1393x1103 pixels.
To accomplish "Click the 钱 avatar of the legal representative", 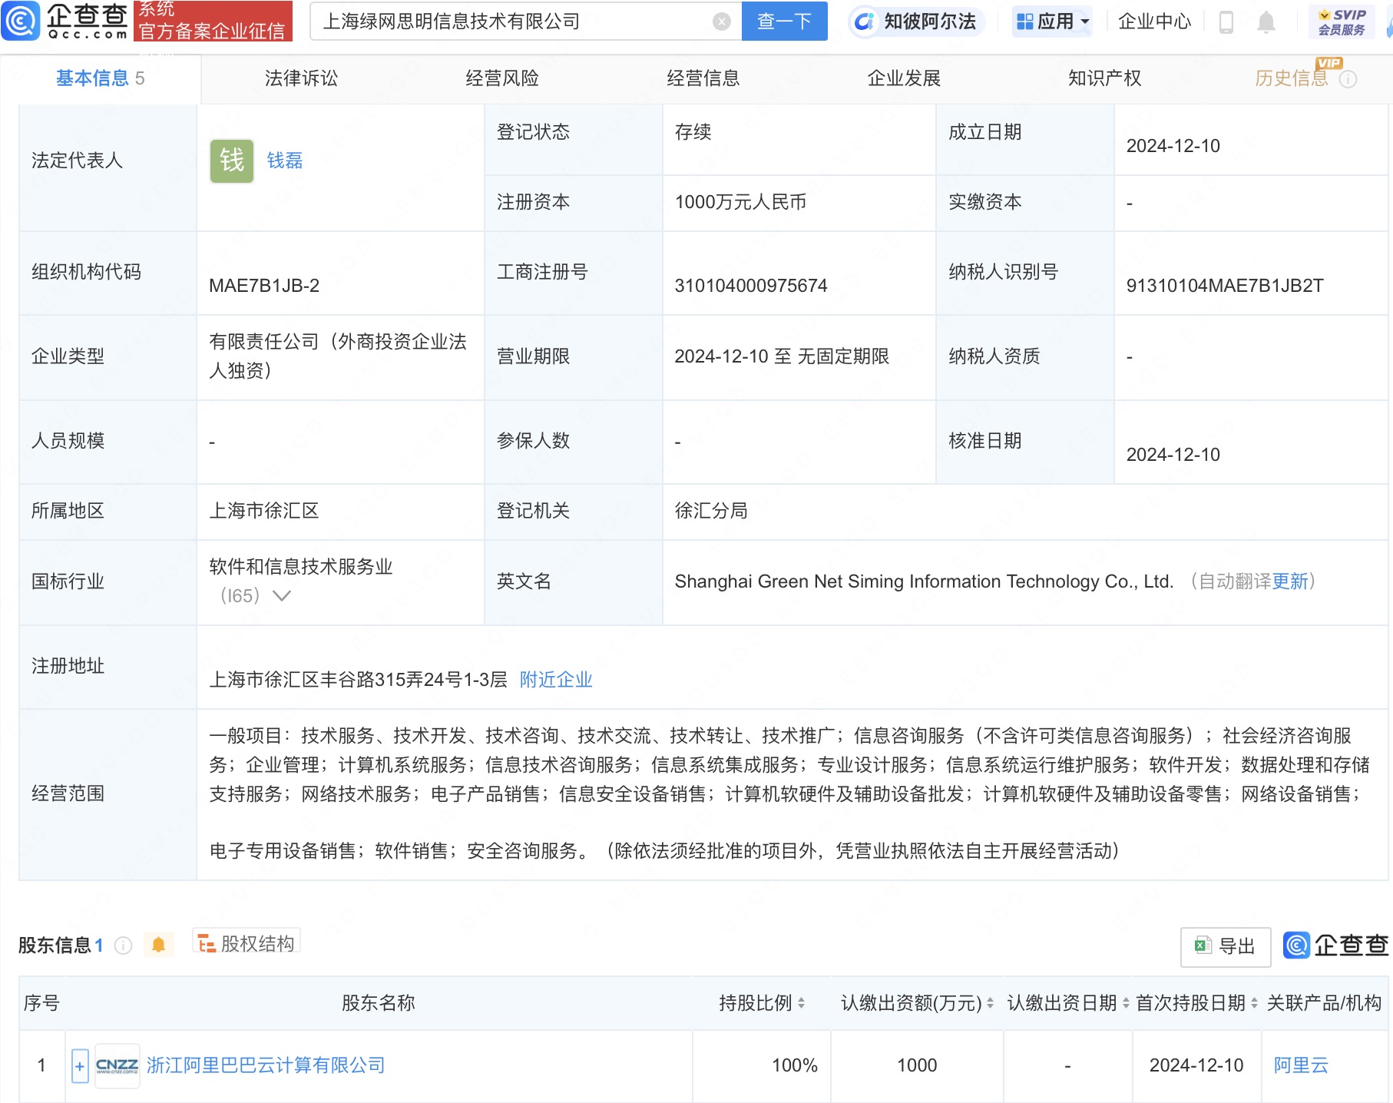I will pos(232,161).
